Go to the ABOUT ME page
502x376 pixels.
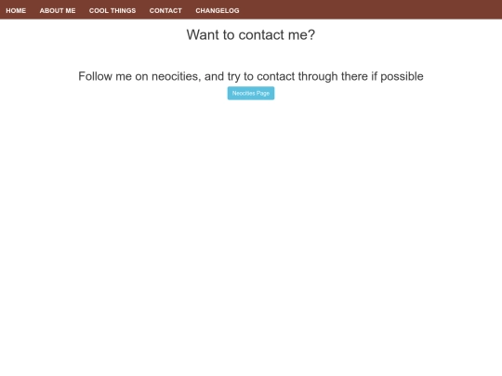(58, 10)
